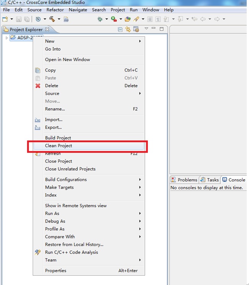This screenshot has height=285, width=249.
Task: Click the Save All toolbar icon
Action: tap(27, 19)
